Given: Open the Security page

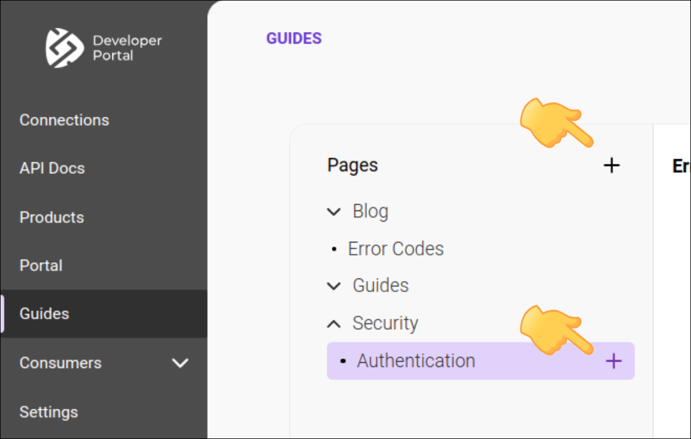Looking at the screenshot, I should click(x=385, y=323).
